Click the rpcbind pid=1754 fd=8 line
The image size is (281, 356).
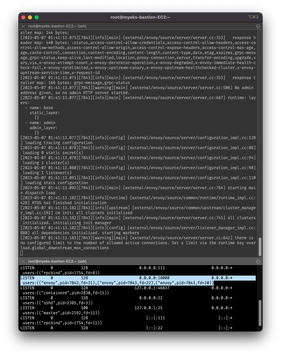[61, 273]
